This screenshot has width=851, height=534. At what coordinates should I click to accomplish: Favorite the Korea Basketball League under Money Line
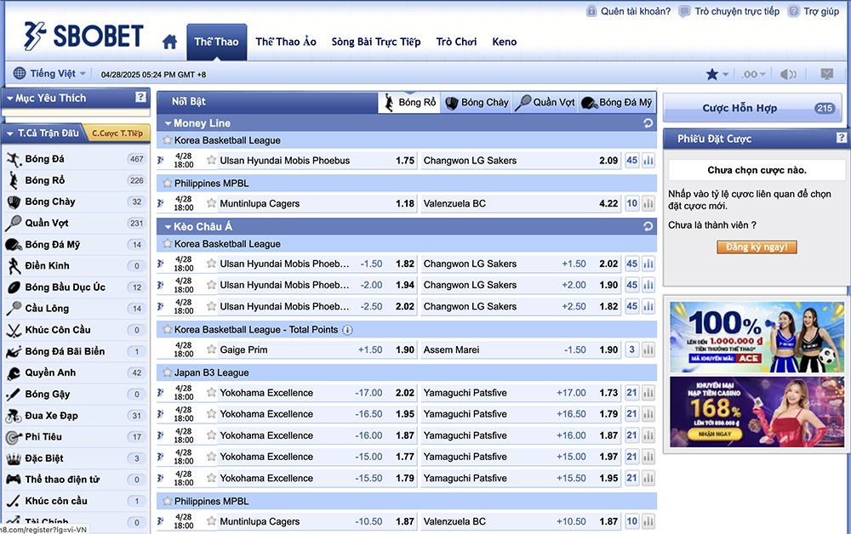[x=167, y=140]
